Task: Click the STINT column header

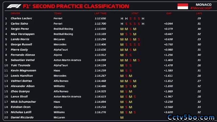Action: click(x=135, y=14)
